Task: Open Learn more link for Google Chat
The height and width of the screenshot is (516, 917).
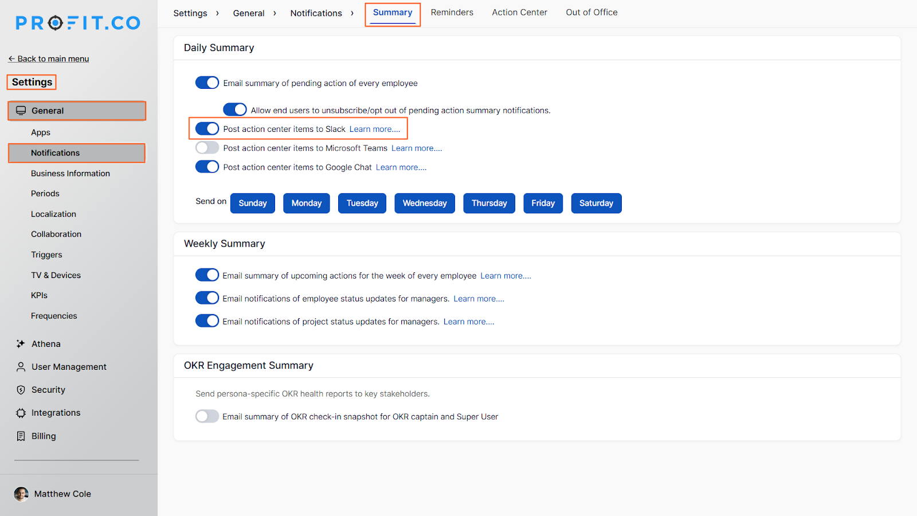Action: (401, 167)
